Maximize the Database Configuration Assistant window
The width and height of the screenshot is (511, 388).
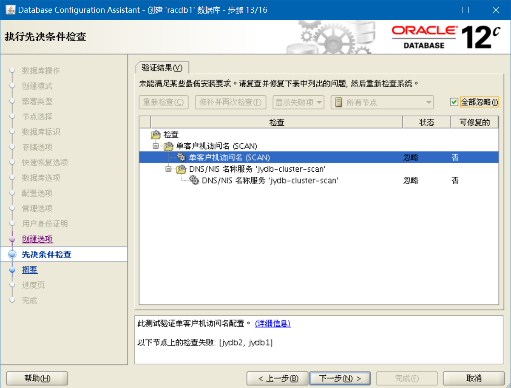(x=466, y=10)
